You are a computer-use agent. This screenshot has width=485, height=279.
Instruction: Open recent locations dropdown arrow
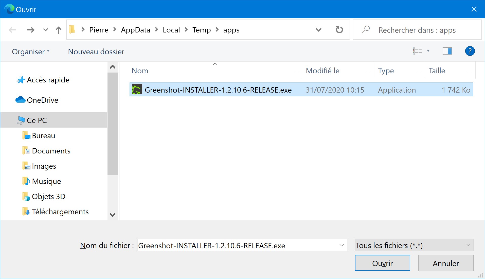pos(46,30)
